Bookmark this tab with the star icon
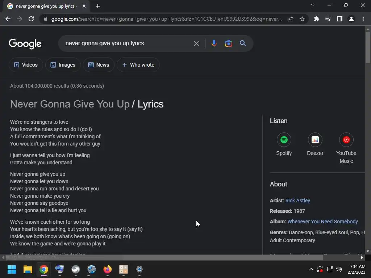This screenshot has width=371, height=278. click(x=302, y=19)
